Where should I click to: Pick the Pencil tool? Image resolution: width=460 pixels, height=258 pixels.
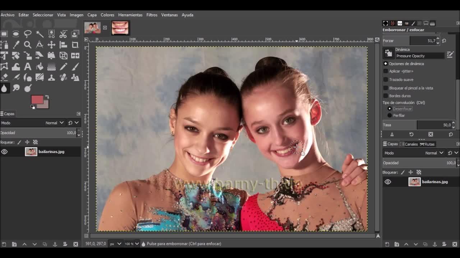63,67
